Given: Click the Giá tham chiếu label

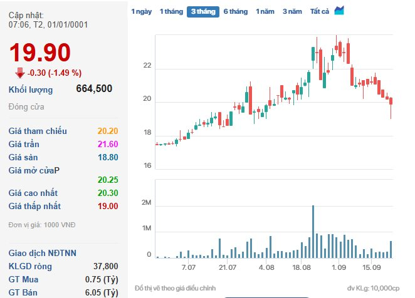Looking at the screenshot, I should point(38,131).
